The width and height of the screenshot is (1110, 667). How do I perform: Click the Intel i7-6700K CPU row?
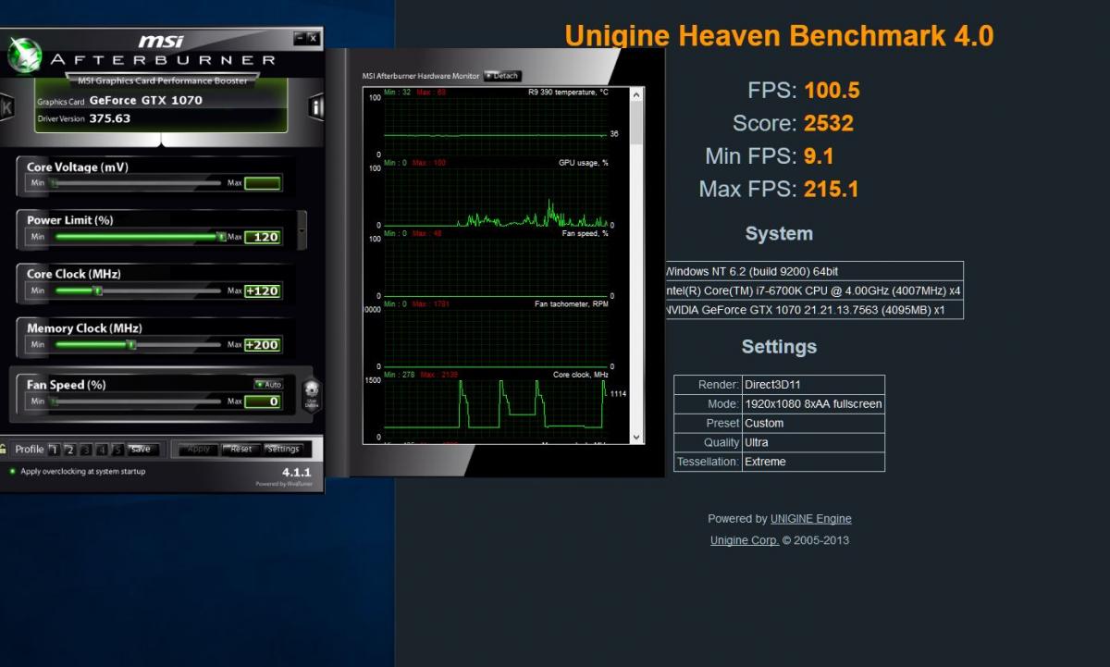point(814,290)
